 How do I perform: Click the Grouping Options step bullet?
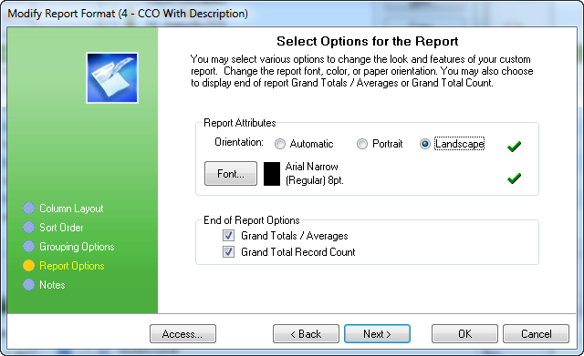[x=28, y=247]
